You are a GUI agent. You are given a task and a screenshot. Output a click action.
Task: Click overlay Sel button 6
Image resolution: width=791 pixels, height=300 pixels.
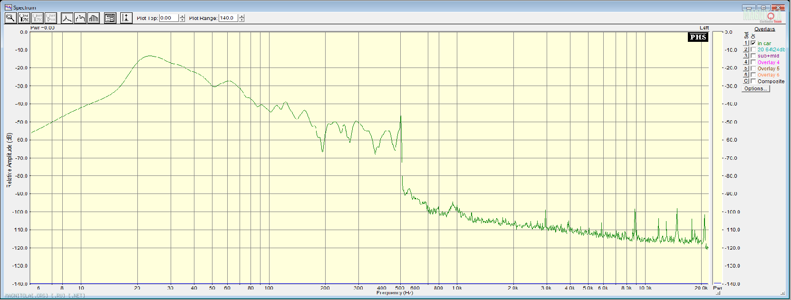tap(746, 75)
